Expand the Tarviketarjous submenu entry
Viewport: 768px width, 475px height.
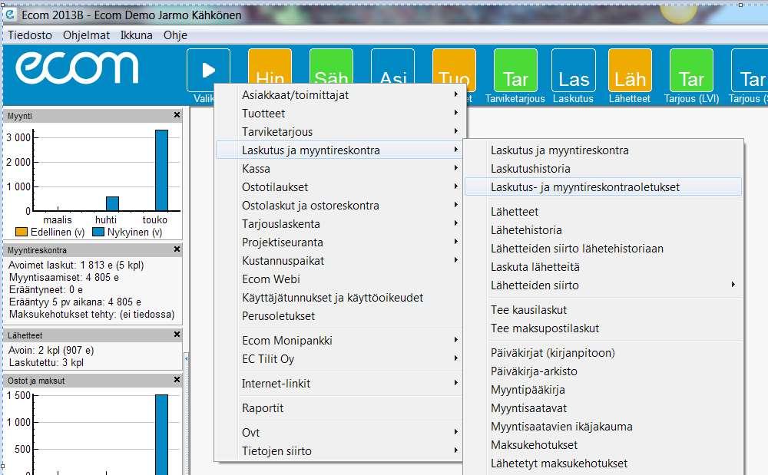(339, 131)
